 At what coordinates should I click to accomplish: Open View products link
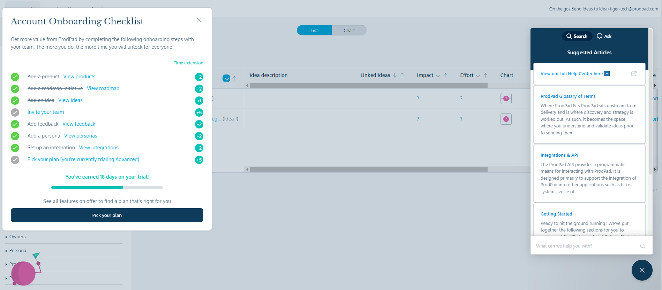(79, 77)
